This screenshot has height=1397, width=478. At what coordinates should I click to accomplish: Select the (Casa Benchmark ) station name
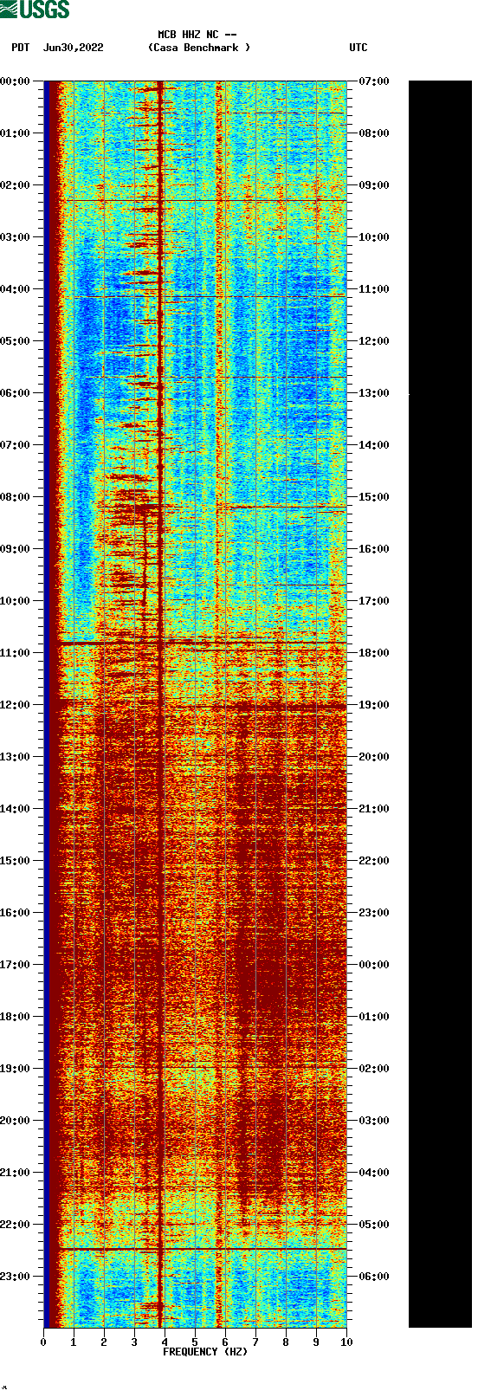pos(199,48)
